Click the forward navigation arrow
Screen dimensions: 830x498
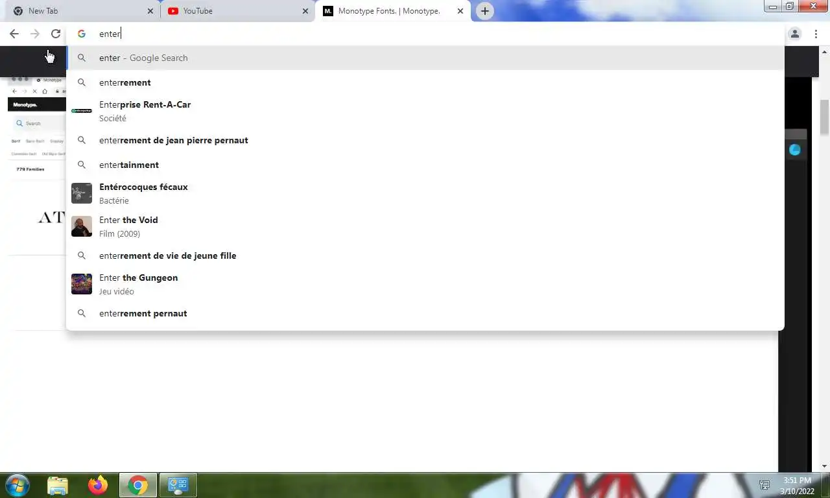pyautogui.click(x=35, y=34)
